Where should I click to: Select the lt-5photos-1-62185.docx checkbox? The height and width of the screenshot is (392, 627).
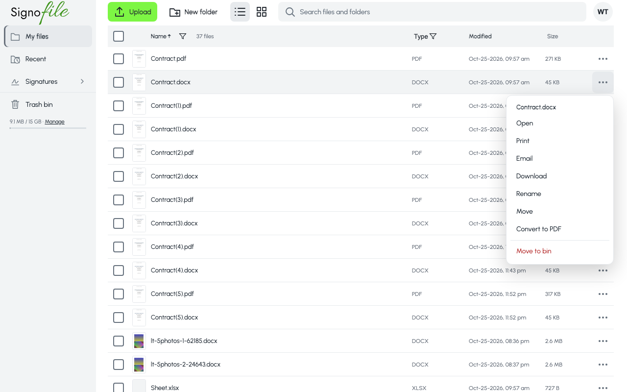point(119,341)
